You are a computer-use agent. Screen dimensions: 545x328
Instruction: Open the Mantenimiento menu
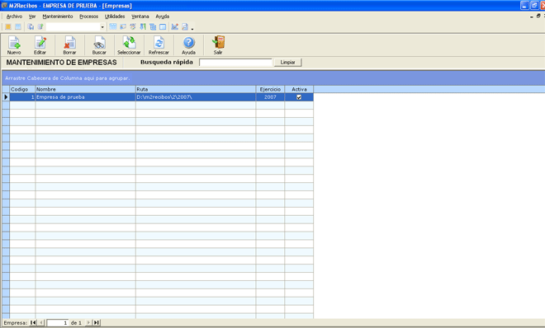click(58, 16)
